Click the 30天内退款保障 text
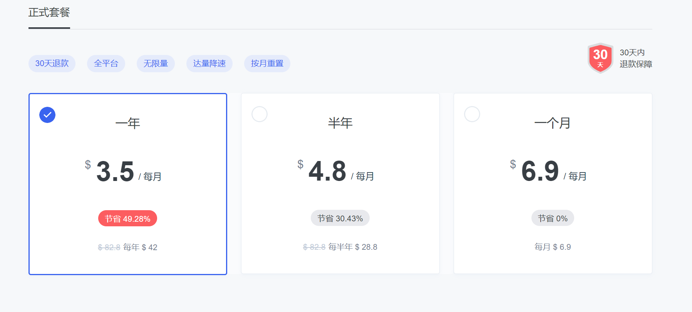692x312 pixels. tap(635, 58)
